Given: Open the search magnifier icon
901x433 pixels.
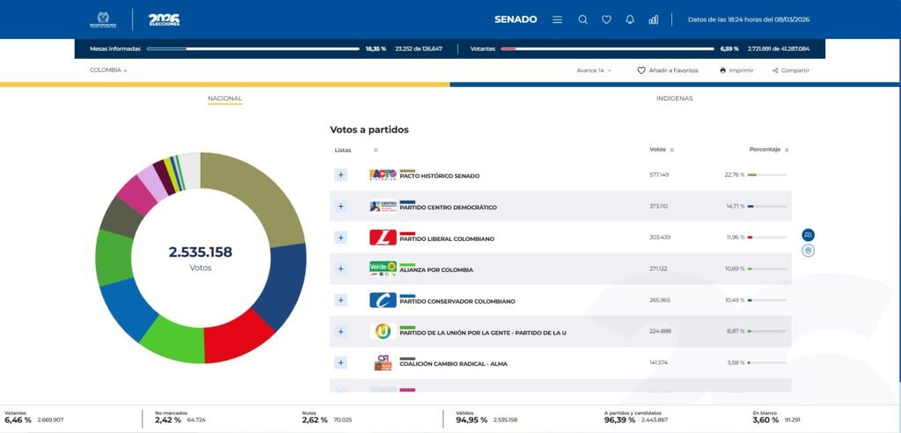Looking at the screenshot, I should (x=582, y=19).
